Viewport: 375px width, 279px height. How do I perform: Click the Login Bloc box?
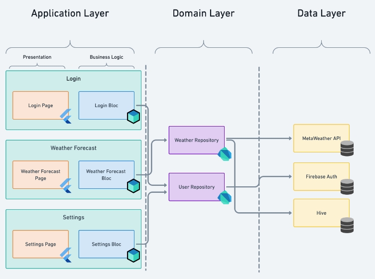tap(106, 105)
